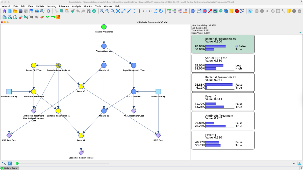Click the Bacterial Pneumonia t1 False bar
The height and width of the screenshot is (170, 303).
(x=219, y=85)
